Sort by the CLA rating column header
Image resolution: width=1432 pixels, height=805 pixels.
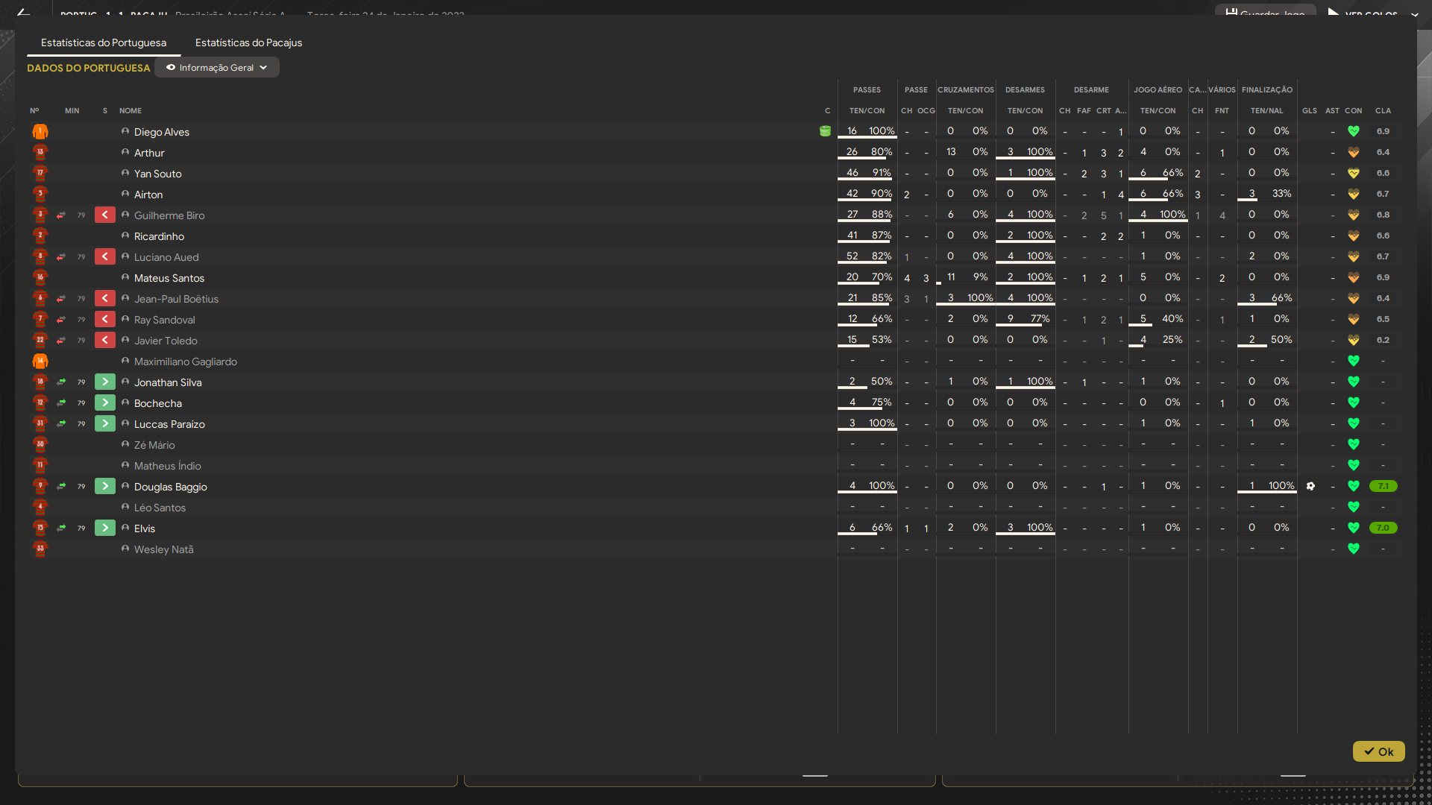(x=1383, y=110)
